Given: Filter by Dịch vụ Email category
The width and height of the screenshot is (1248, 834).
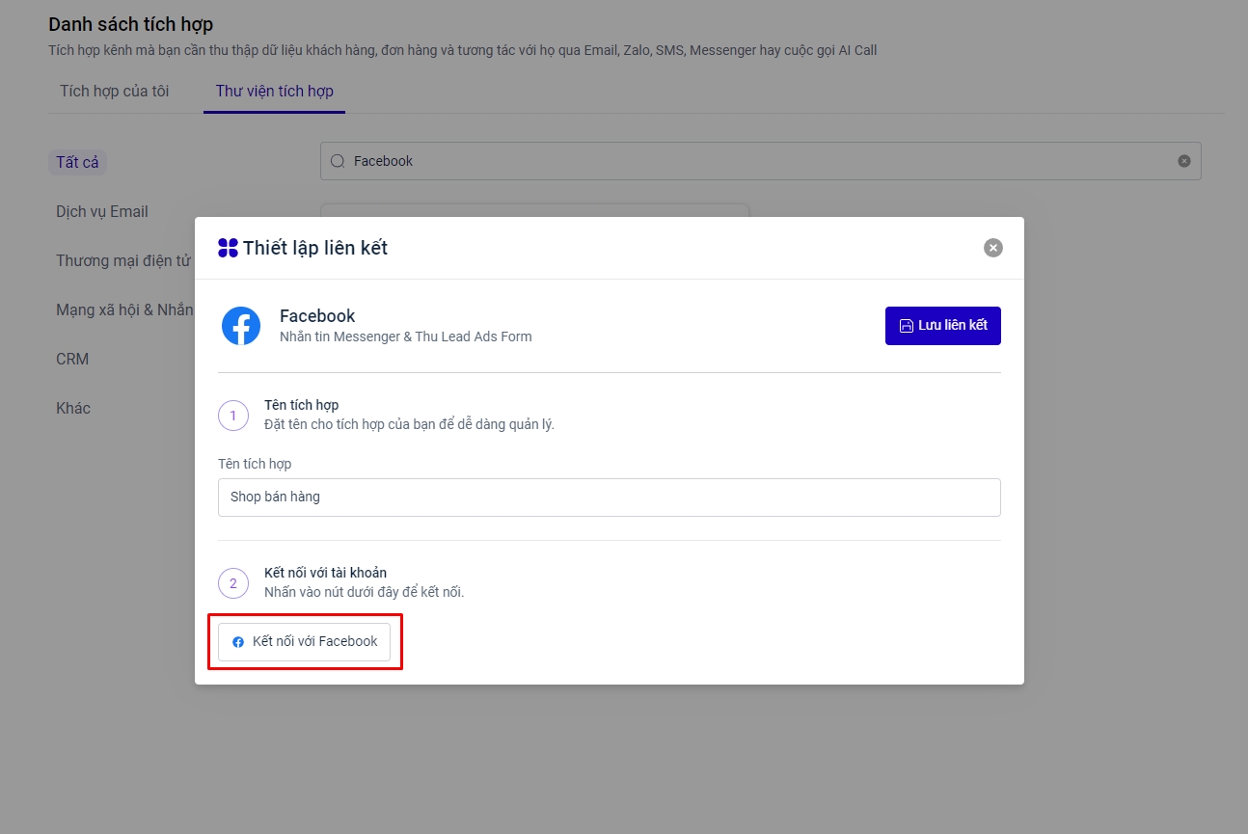Looking at the screenshot, I should tap(102, 211).
